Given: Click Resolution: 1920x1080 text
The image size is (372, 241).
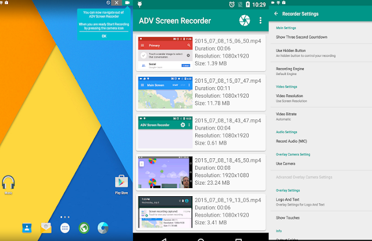Looking at the screenshot, I should [x=222, y=175].
